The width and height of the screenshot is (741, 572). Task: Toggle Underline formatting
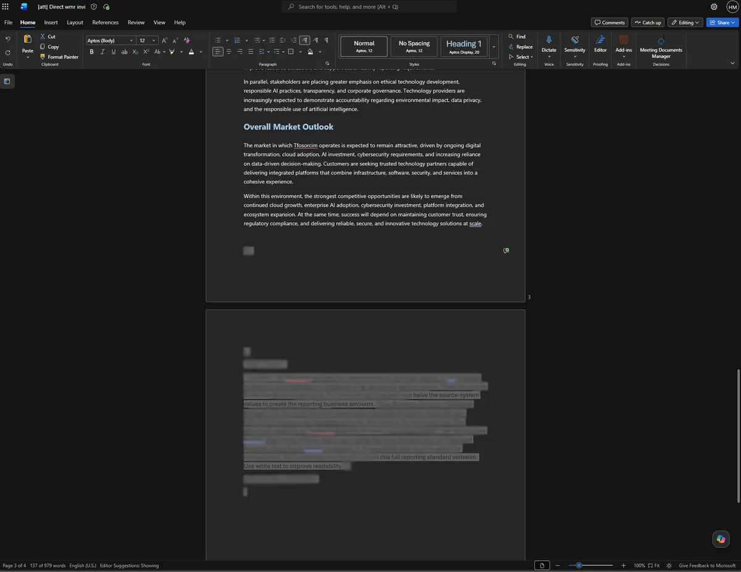[114, 52]
